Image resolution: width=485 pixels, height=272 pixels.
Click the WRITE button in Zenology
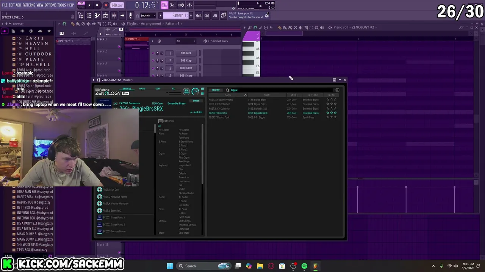tap(196, 101)
